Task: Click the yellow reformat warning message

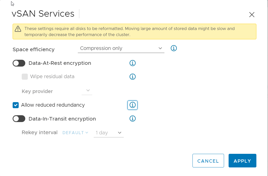Action: tap(129, 32)
